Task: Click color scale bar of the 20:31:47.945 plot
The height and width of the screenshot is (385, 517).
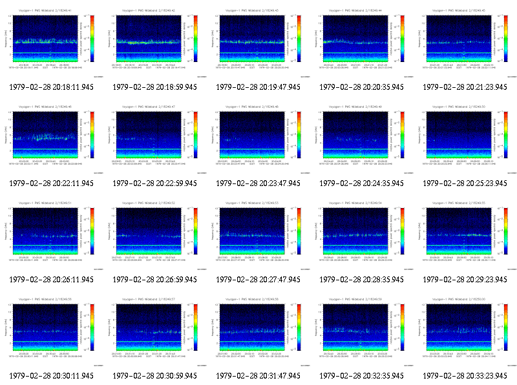Action: click(x=299, y=328)
